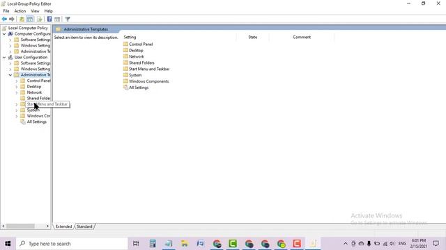This screenshot has height=250, width=446.
Task: Click the ENG language indicator
Action: pyautogui.click(x=402, y=244)
